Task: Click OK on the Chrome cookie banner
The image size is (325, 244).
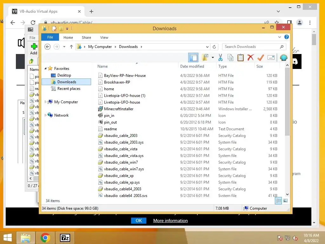Action: click(139, 220)
